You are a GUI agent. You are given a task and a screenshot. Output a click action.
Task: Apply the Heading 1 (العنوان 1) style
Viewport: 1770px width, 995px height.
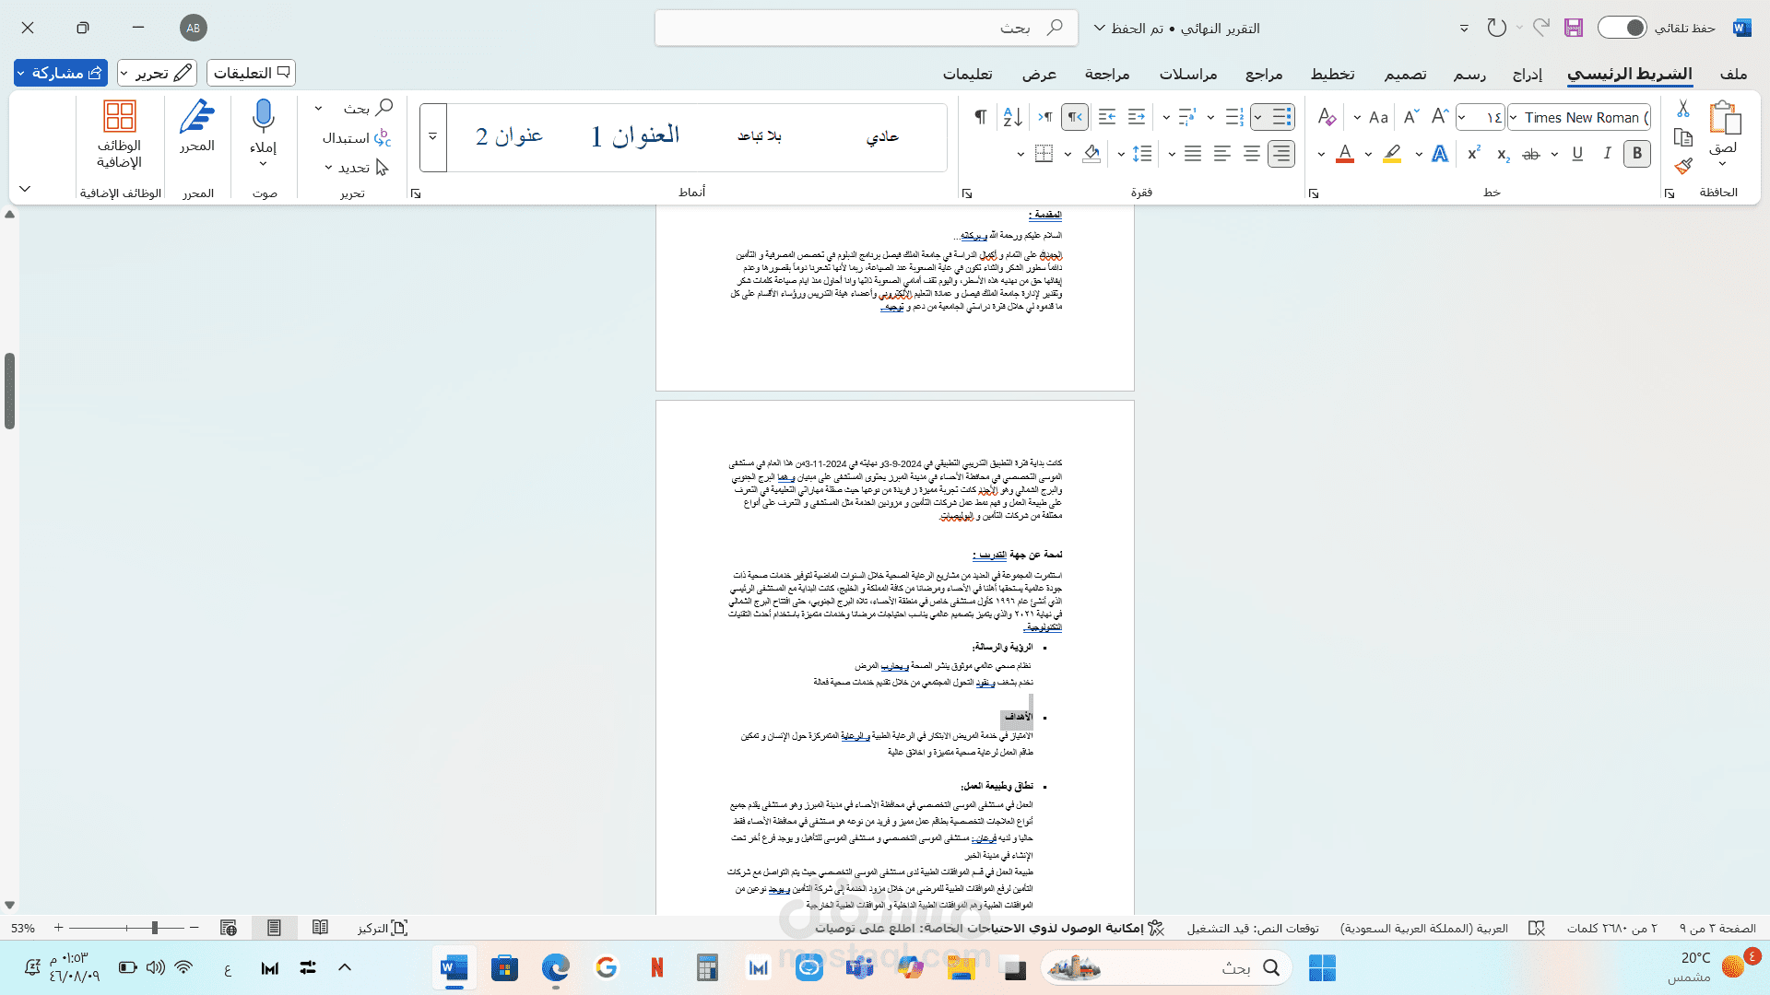635,136
